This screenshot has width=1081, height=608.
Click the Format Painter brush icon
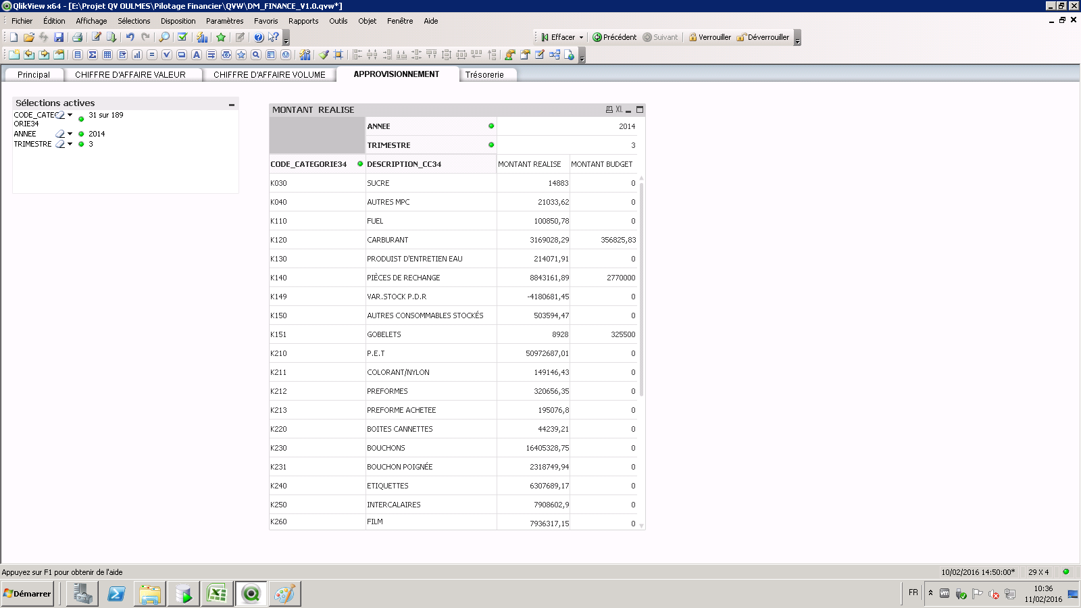click(x=324, y=55)
